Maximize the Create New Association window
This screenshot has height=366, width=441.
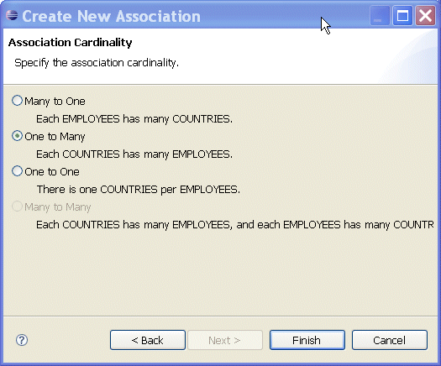coord(402,16)
